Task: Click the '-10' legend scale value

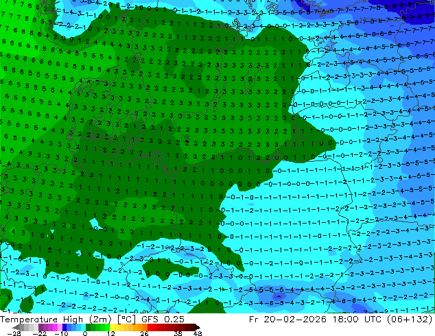Action: 62,333
